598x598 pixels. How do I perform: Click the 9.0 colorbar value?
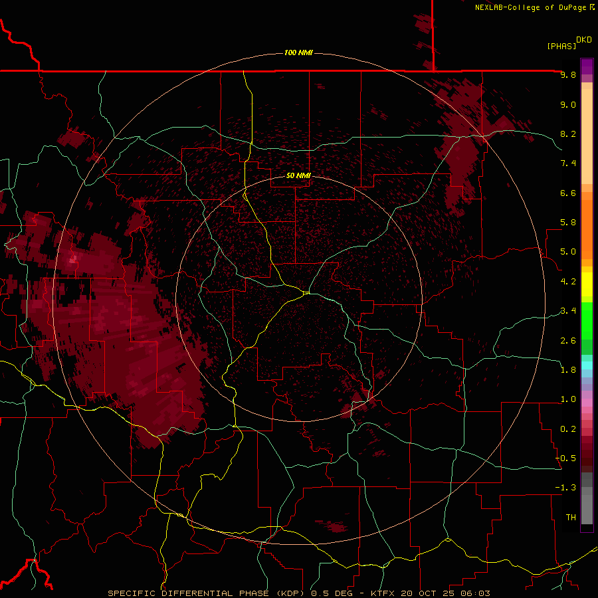point(568,104)
